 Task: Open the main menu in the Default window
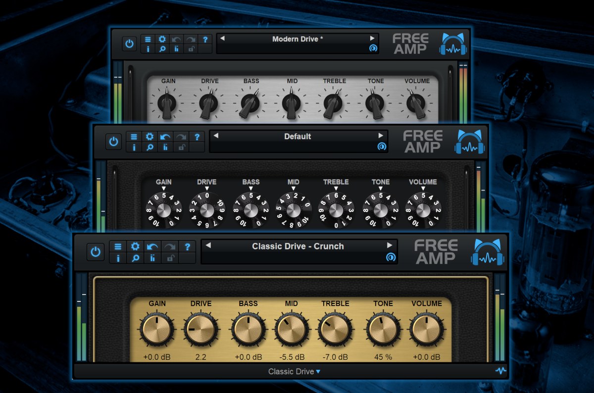coord(133,137)
